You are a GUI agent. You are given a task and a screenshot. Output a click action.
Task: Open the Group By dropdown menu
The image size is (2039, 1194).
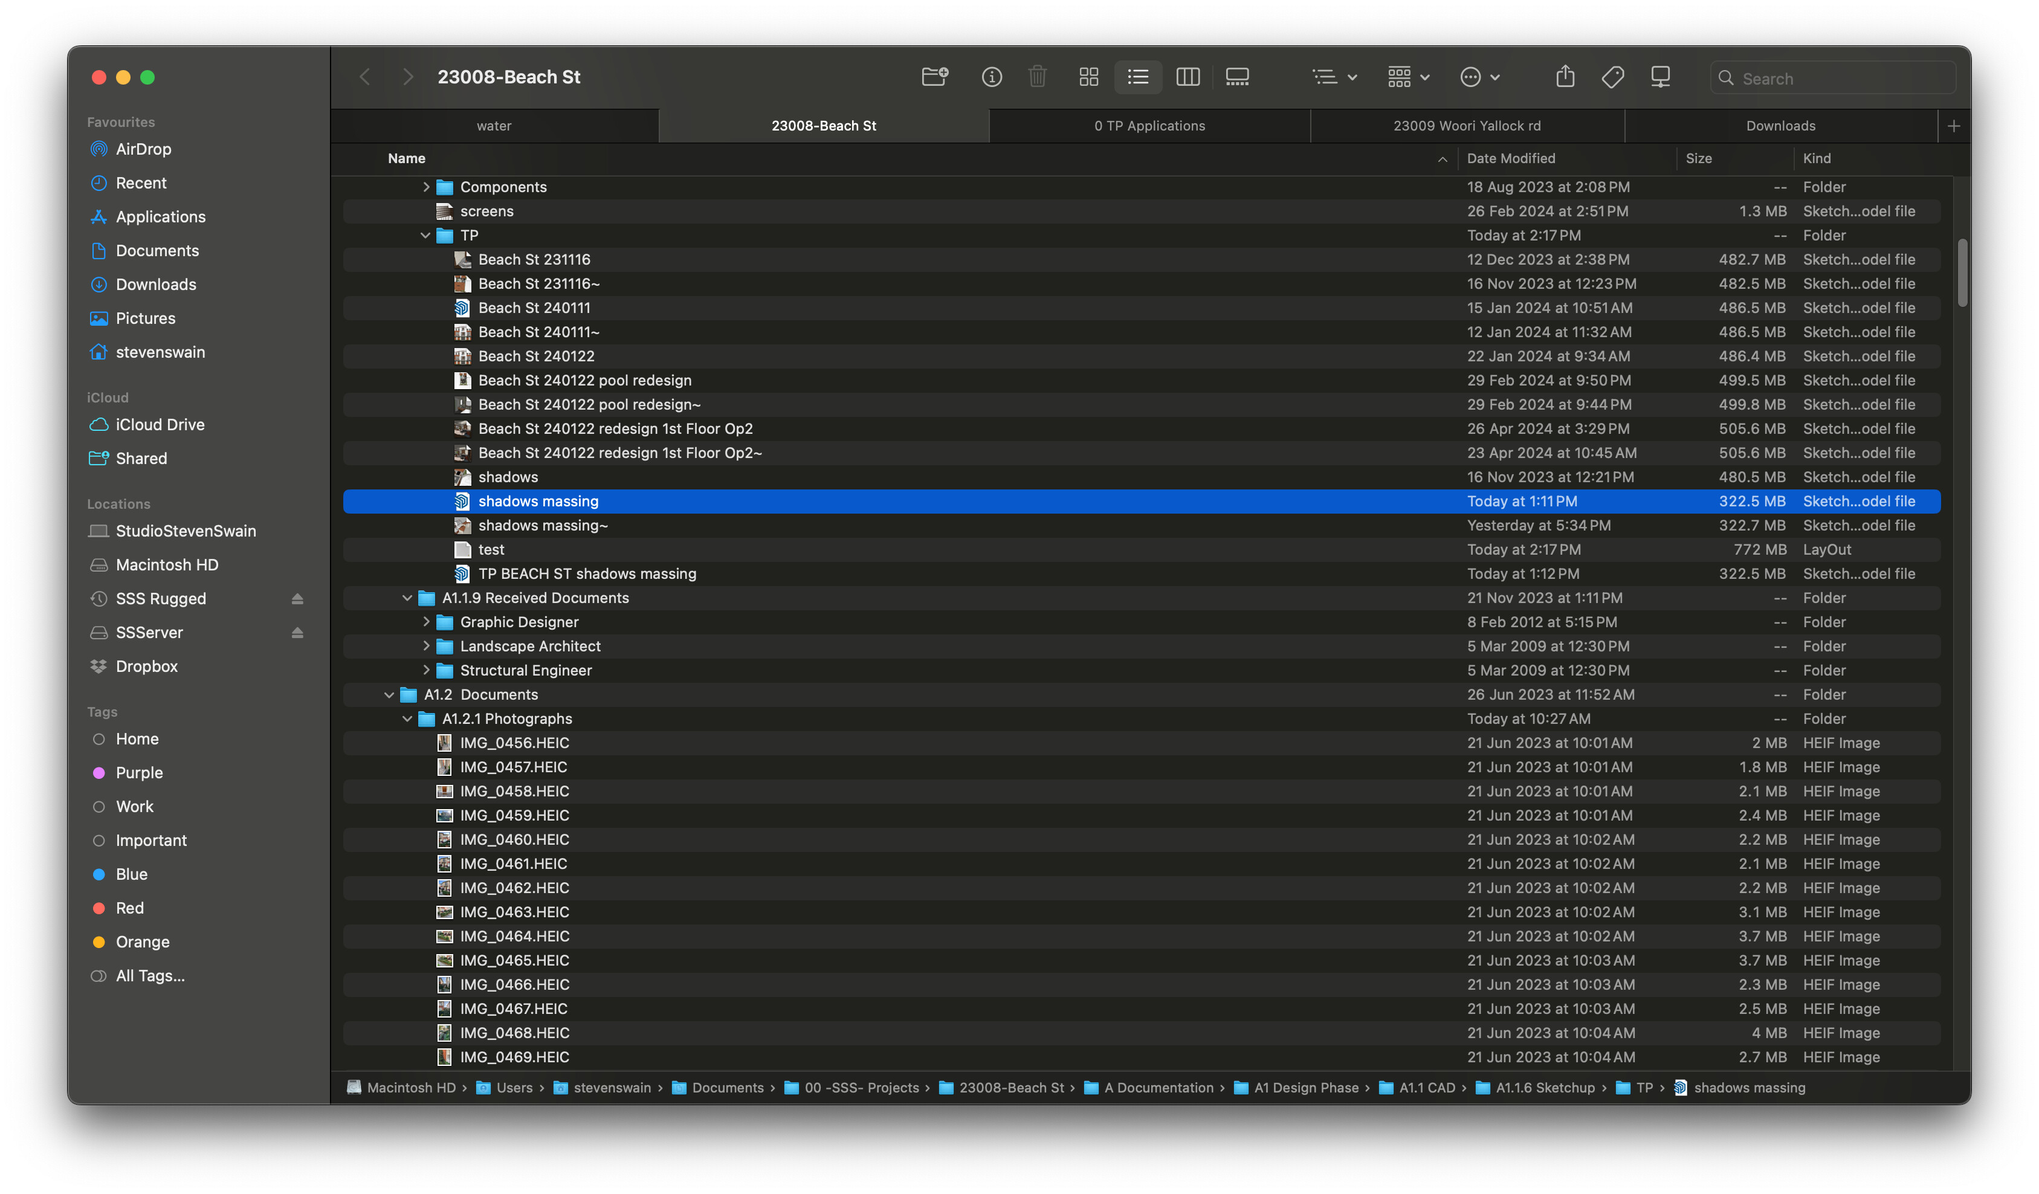1408,77
